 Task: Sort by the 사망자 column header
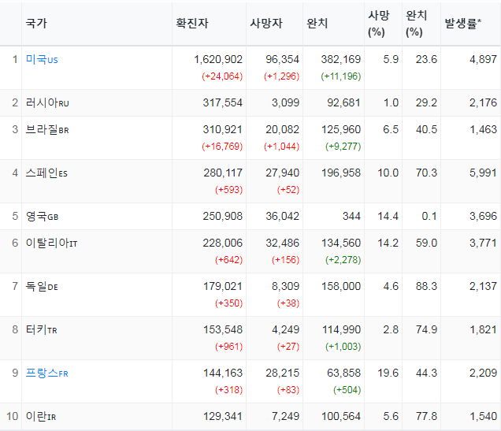pyautogui.click(x=266, y=23)
